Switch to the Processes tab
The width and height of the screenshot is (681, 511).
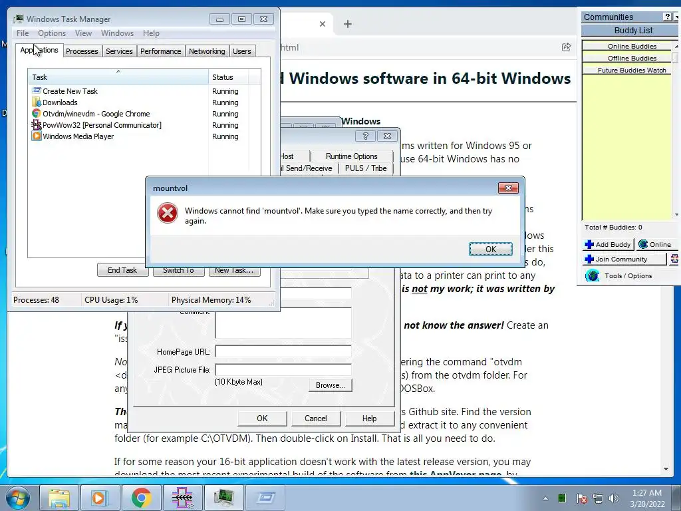[x=82, y=51]
